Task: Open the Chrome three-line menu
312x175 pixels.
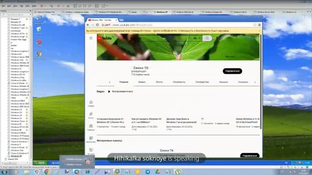Action: click(259, 25)
